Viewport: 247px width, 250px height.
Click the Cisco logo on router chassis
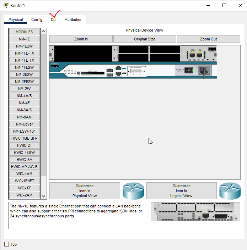(55, 65)
